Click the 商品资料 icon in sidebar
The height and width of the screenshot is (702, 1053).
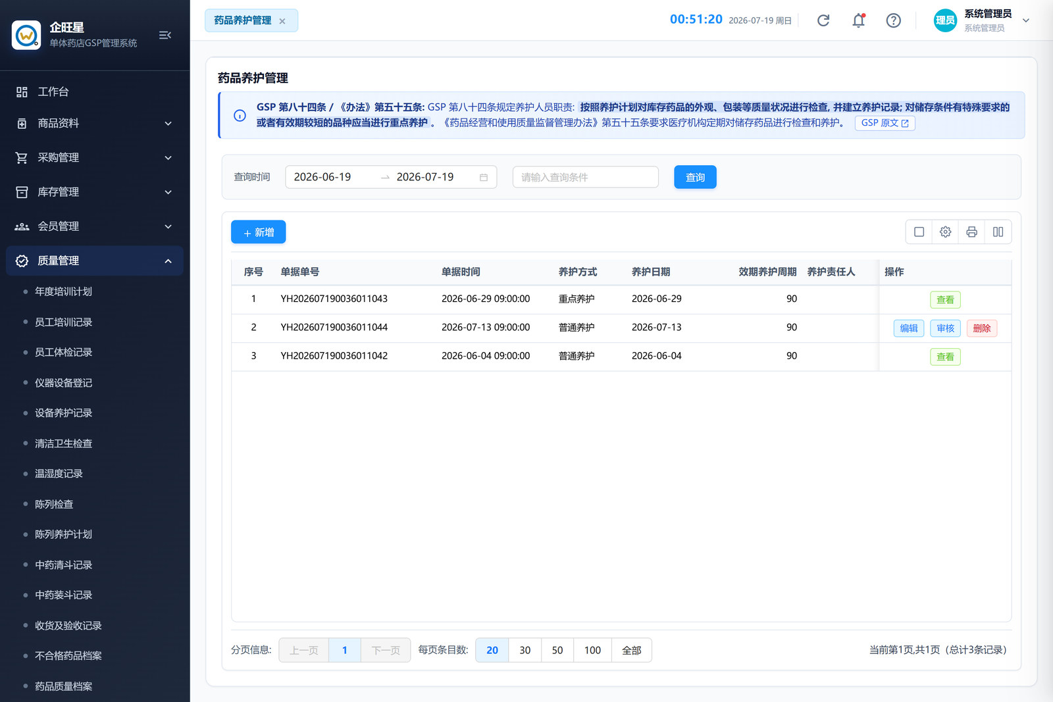click(x=22, y=124)
